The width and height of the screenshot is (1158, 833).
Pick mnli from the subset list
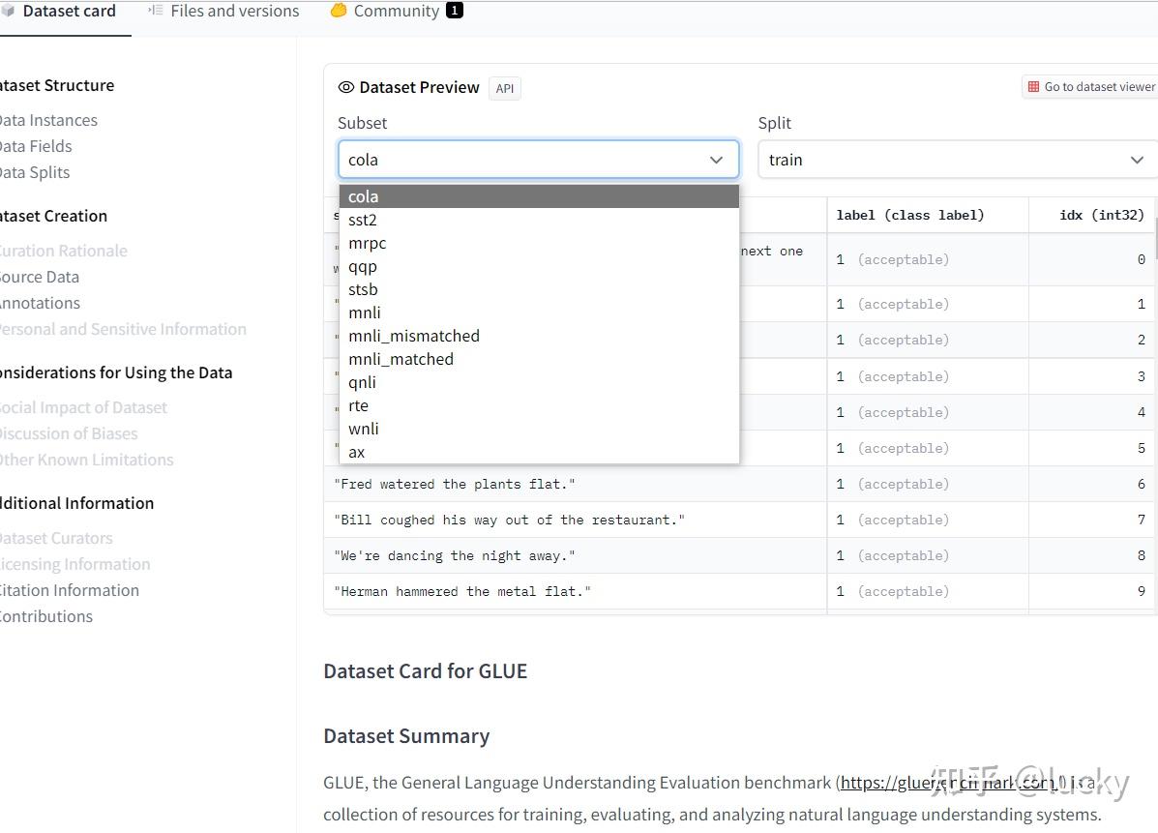click(539, 312)
